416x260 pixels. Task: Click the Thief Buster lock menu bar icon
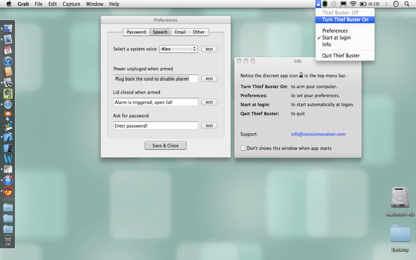(x=318, y=4)
